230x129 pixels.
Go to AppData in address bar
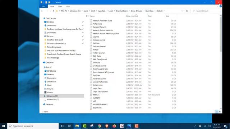tap(102, 11)
